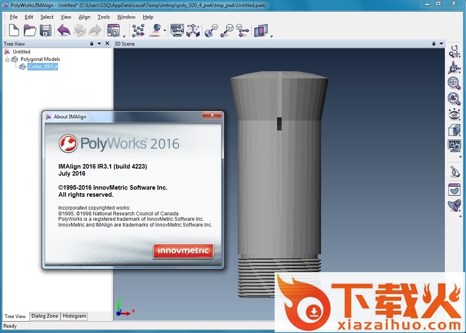Viewport: 466px width, 333px height.
Task: Toggle the eye visibility icon
Action: tap(454, 114)
